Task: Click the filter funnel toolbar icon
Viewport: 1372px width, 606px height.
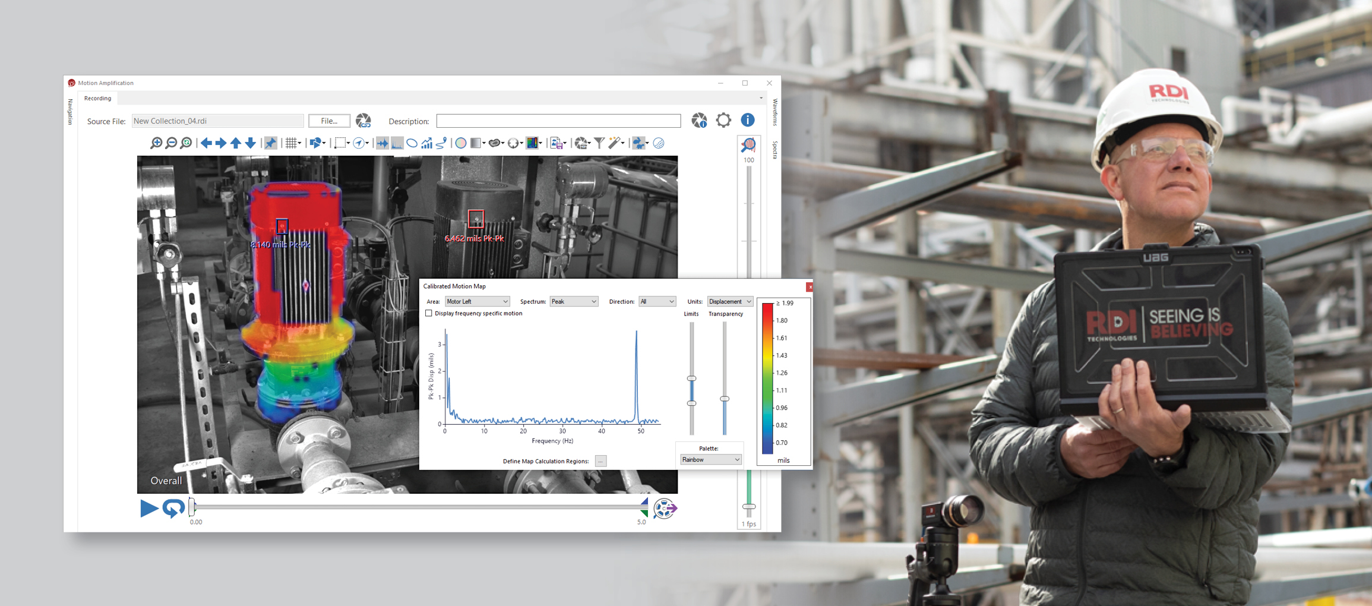Action: 599,143
